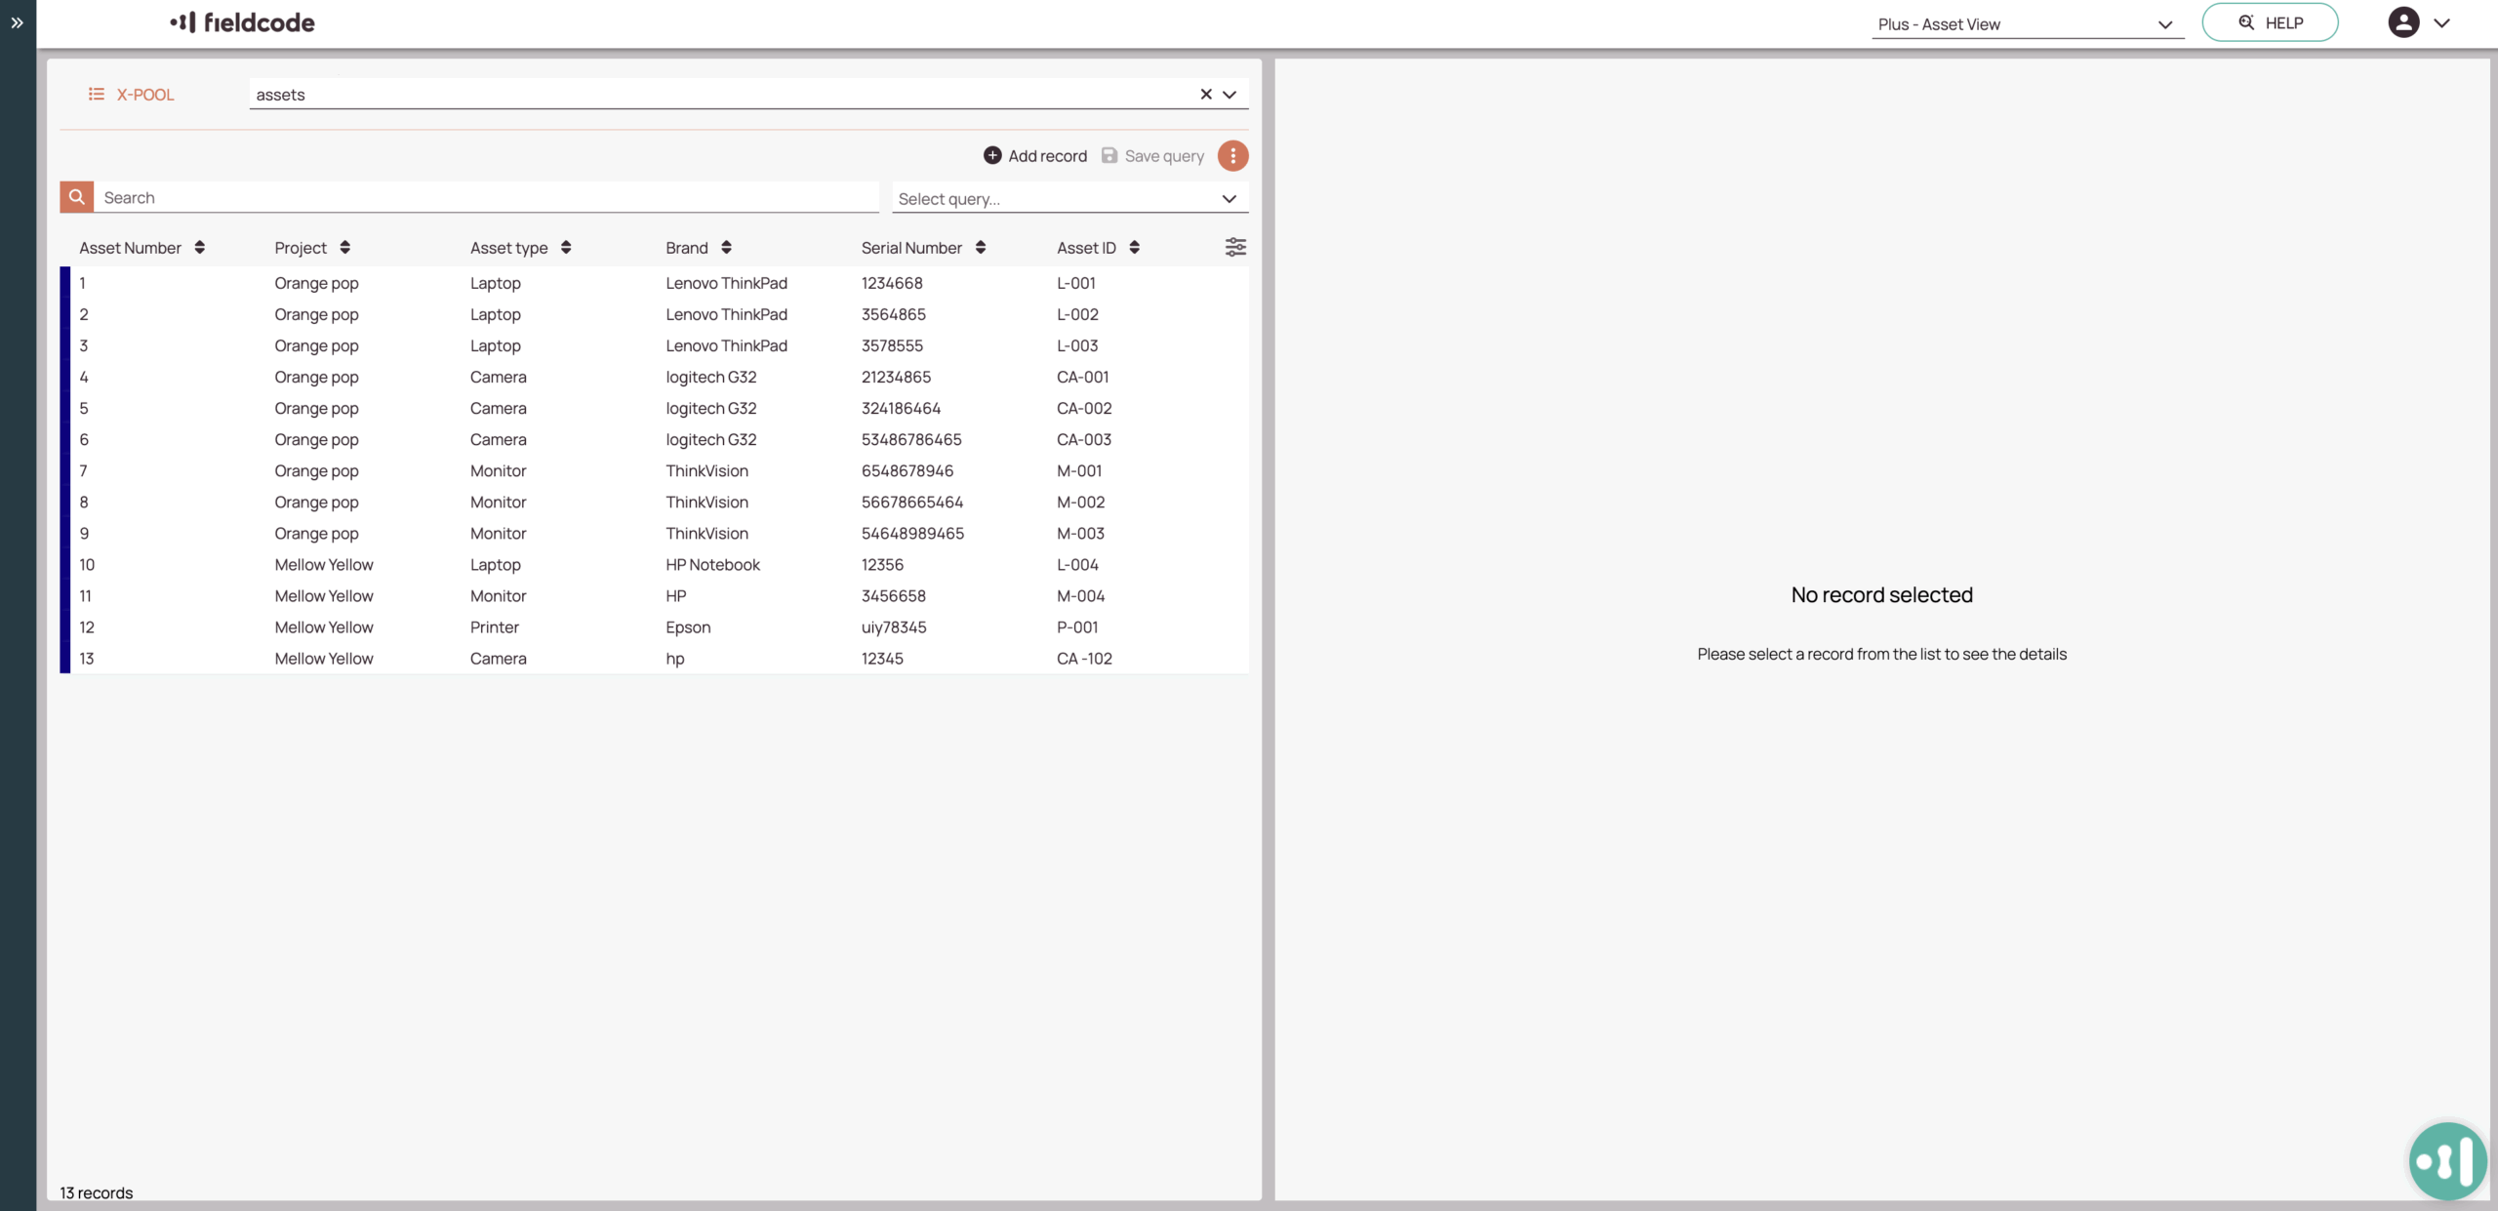
Task: Click the Add record label
Action: pos(1047,156)
